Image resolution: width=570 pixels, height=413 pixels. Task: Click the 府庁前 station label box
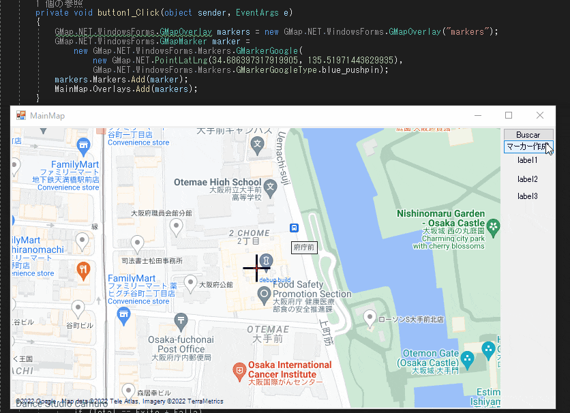coord(304,247)
